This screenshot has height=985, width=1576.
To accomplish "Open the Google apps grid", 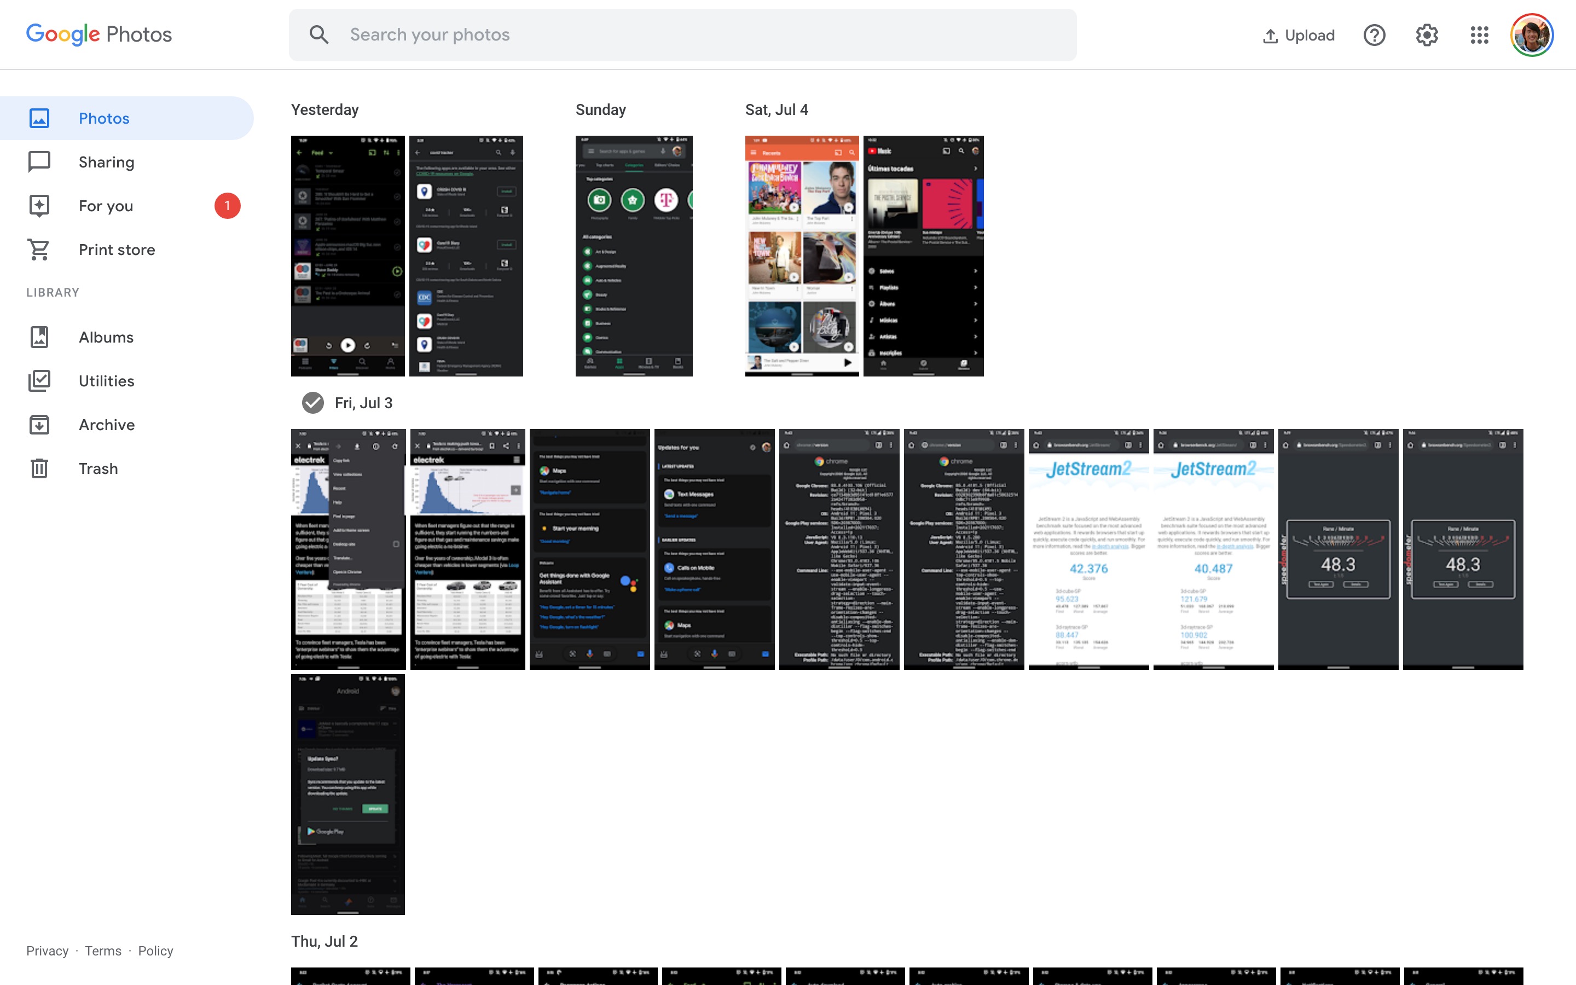I will pos(1479,34).
